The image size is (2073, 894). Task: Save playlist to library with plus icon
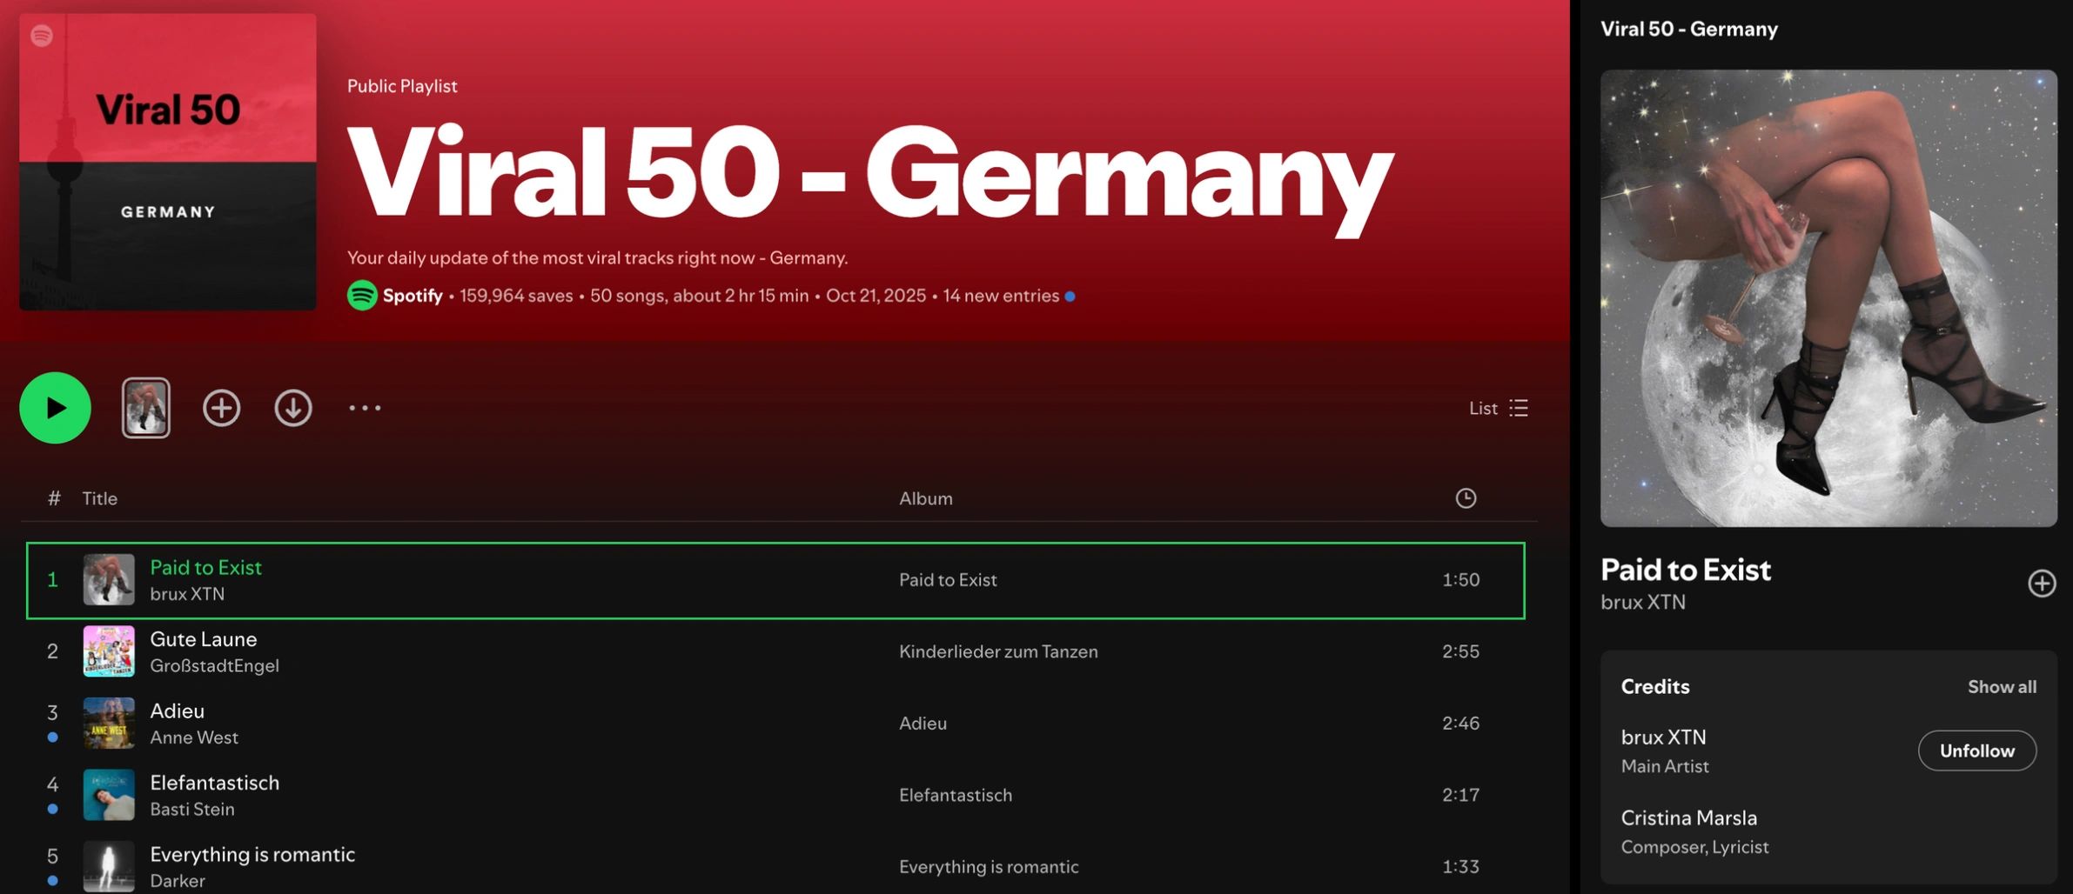(221, 408)
